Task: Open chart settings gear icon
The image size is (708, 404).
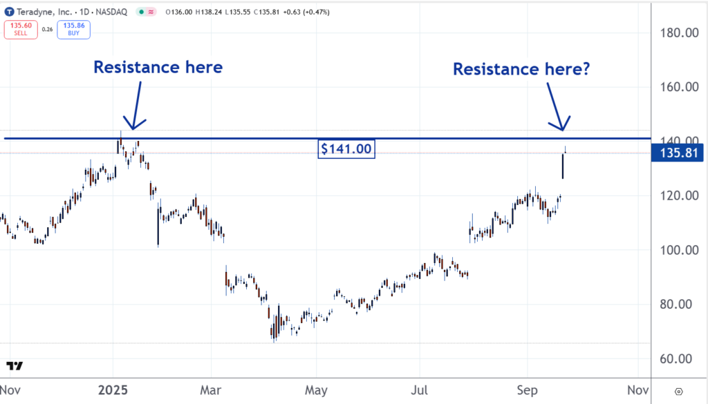Action: 678,391
